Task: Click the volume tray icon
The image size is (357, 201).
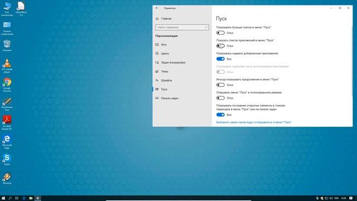Action: pyautogui.click(x=331, y=198)
